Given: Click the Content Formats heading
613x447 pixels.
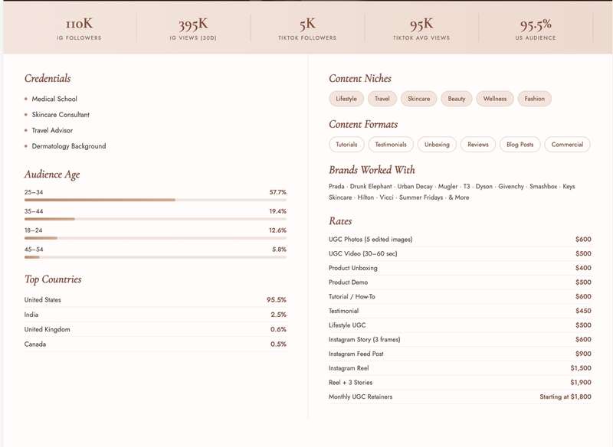Looking at the screenshot, I should click(363, 125).
